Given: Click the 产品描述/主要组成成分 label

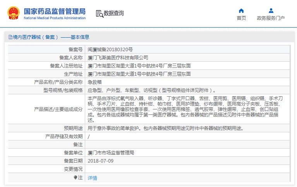Looking at the screenshot, I should (x=58, y=109).
